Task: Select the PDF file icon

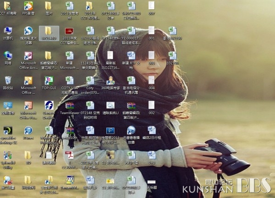Action: [69, 155]
